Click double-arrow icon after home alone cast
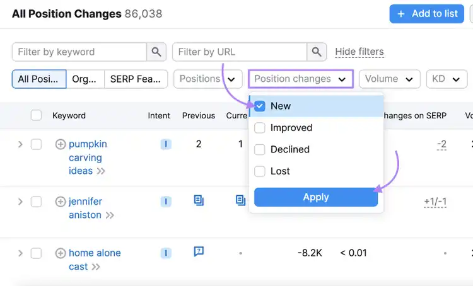 pyautogui.click(x=96, y=267)
